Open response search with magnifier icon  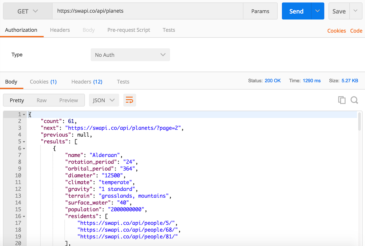[x=354, y=100]
